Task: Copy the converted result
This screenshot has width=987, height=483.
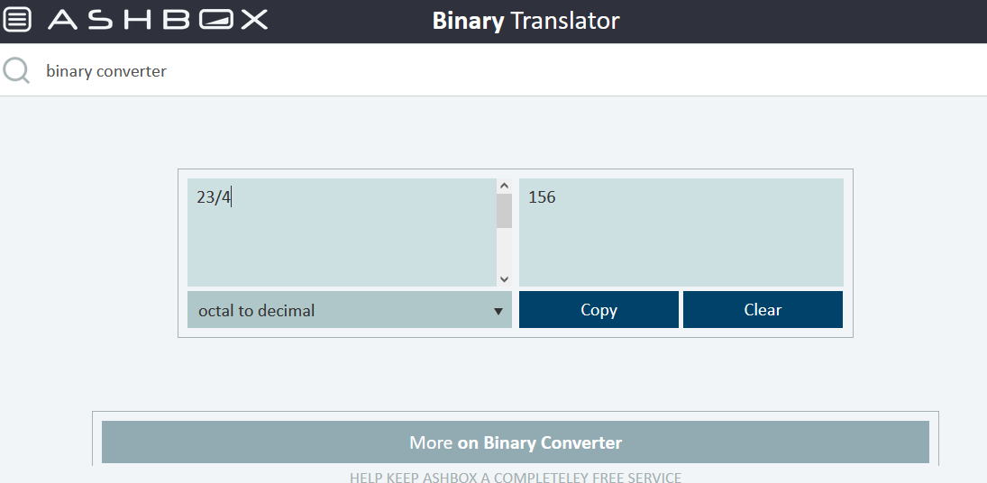Action: (599, 309)
